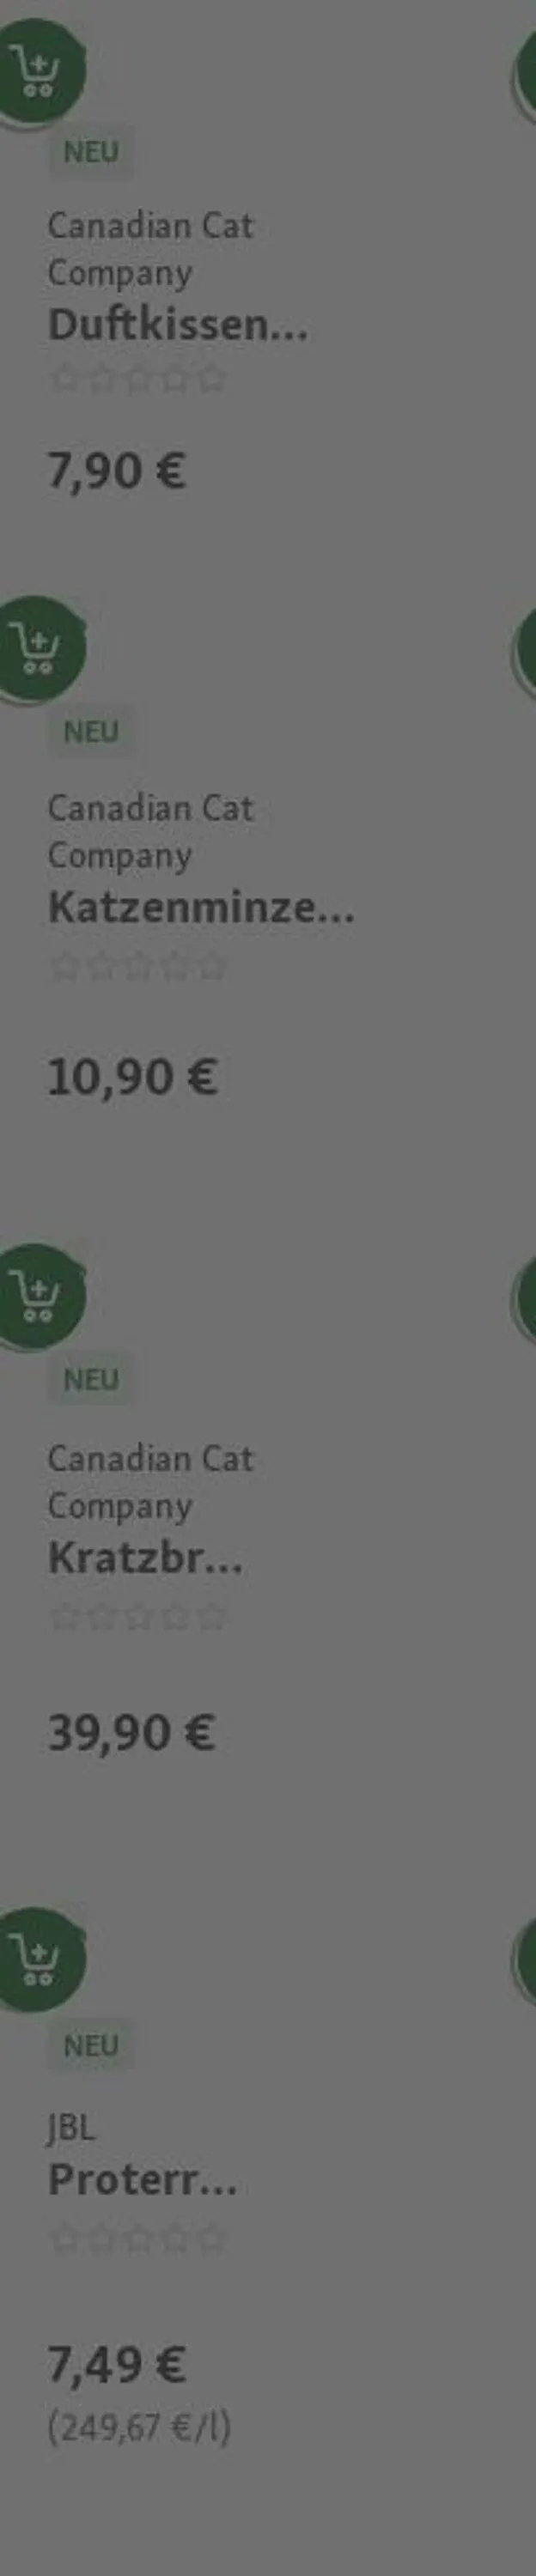536x2576 pixels.
Task: Select the JBL brand name
Action: point(71,2126)
